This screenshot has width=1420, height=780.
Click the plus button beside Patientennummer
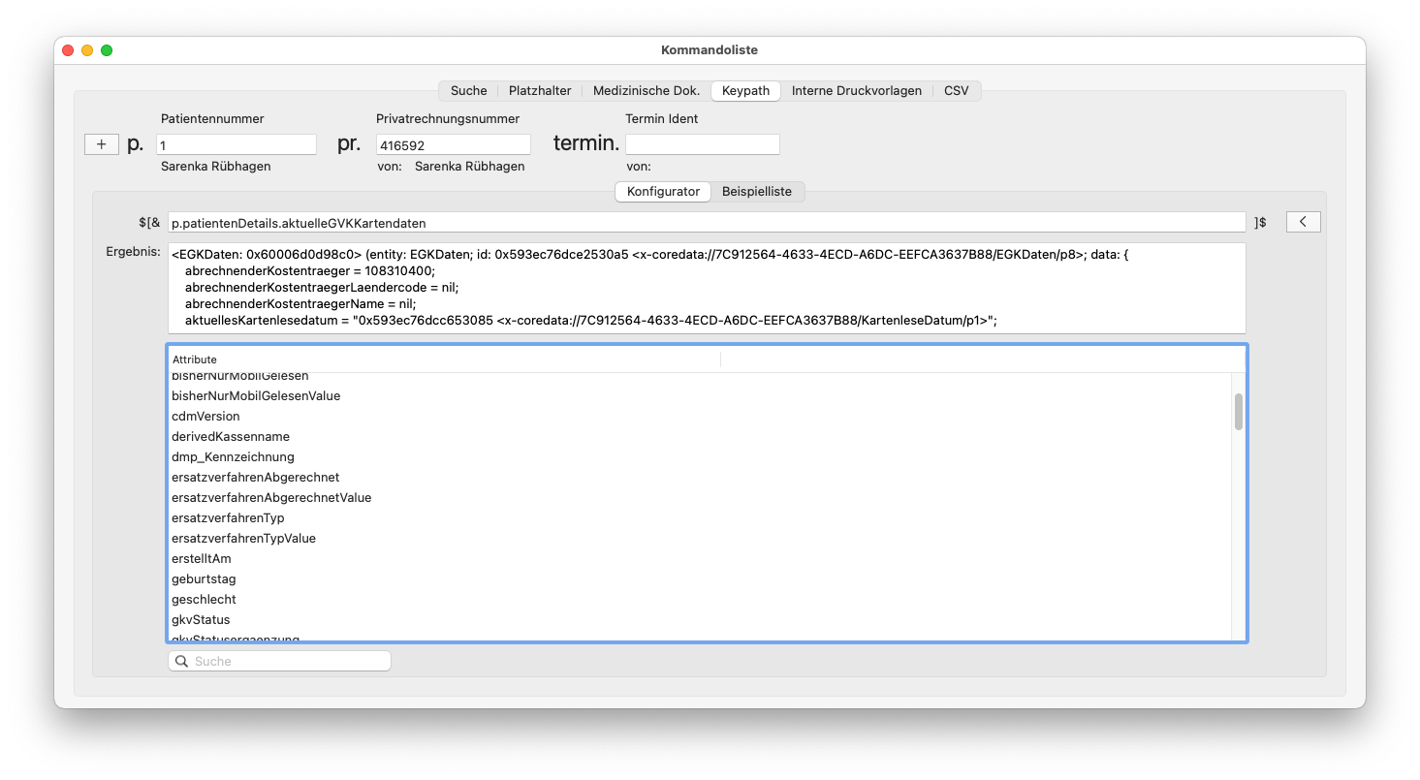(x=102, y=144)
